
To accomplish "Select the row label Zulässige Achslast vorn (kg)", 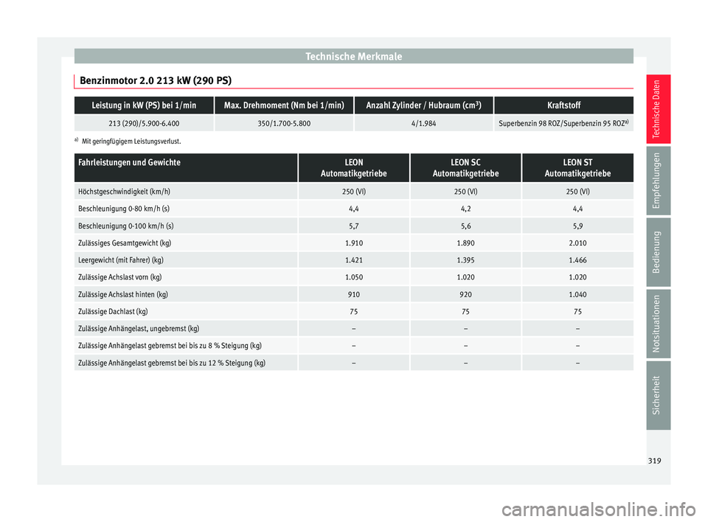I will coord(119,277).
